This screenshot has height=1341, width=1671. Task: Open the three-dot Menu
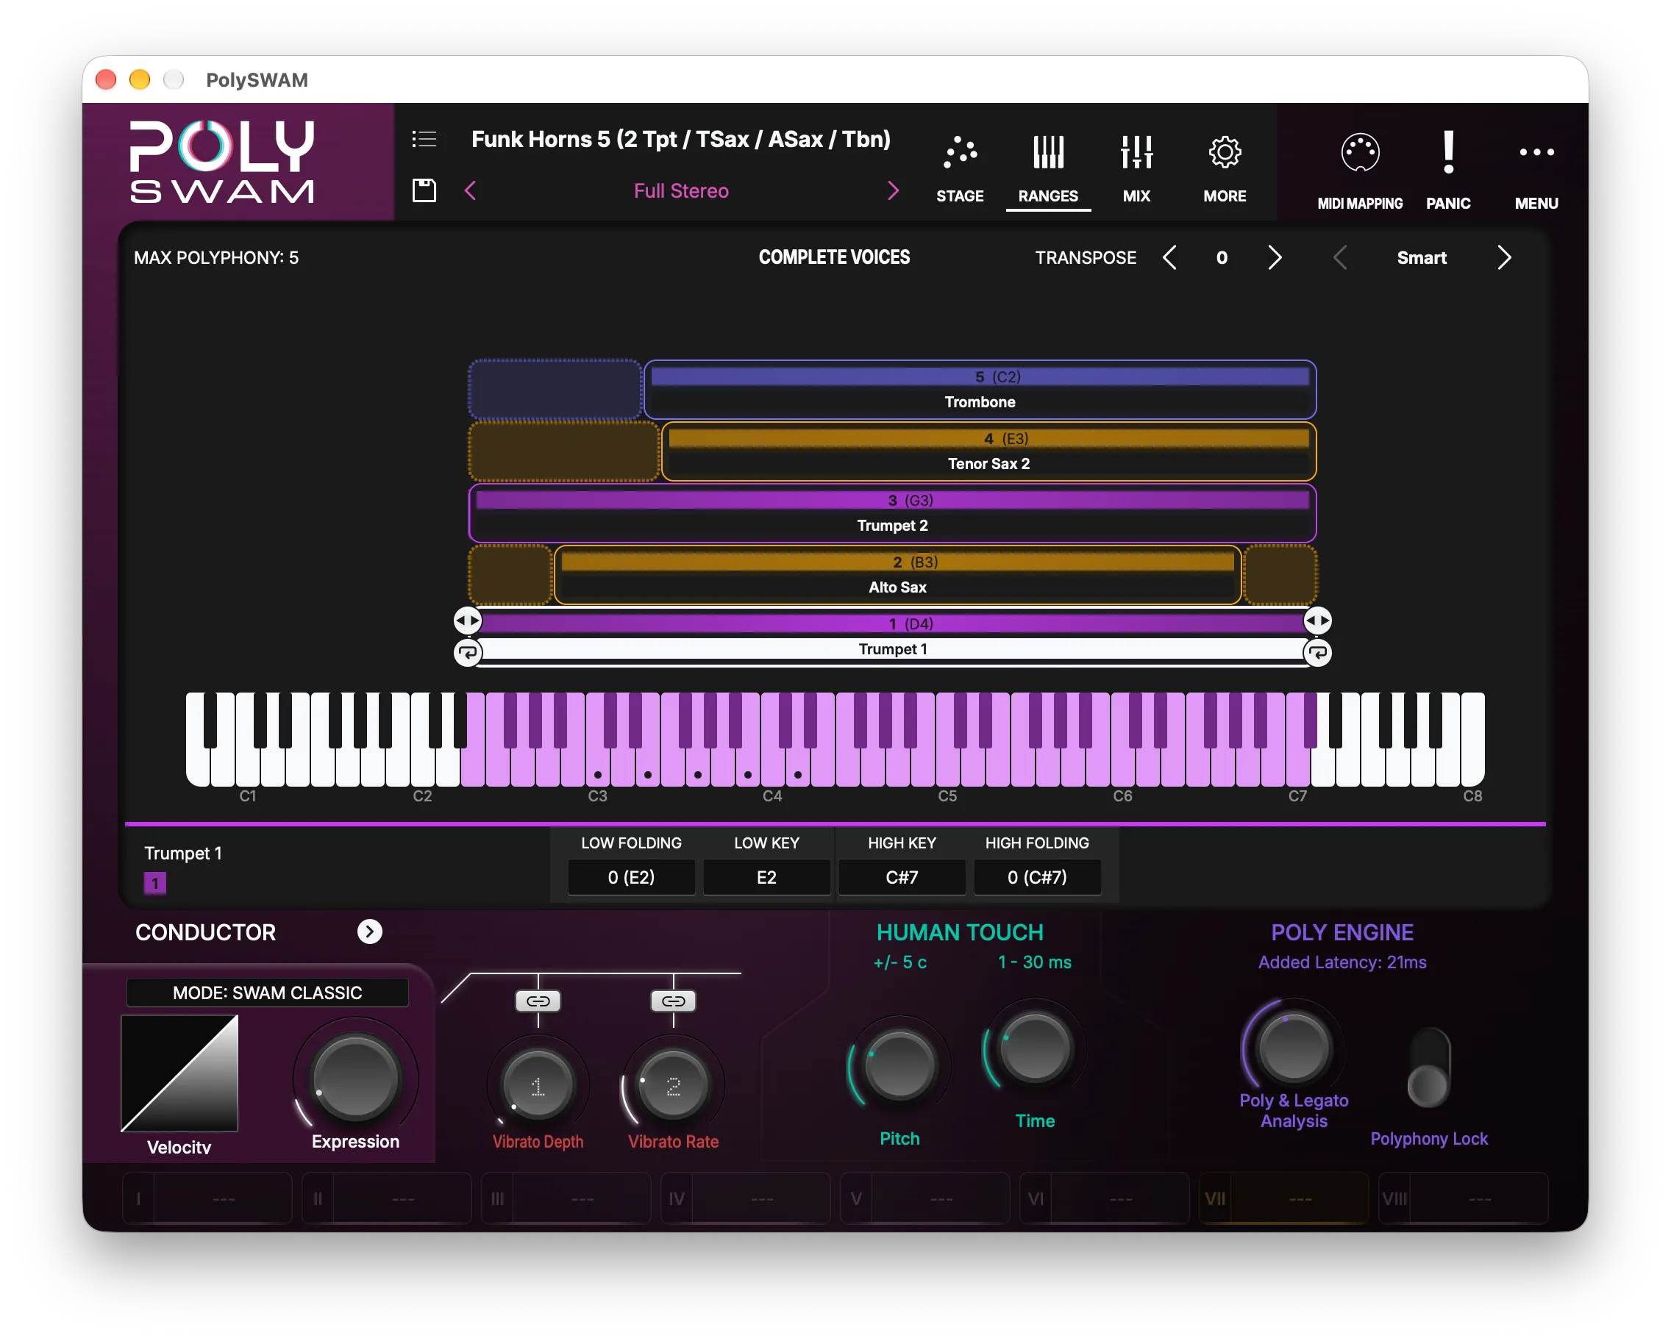[x=1536, y=171]
